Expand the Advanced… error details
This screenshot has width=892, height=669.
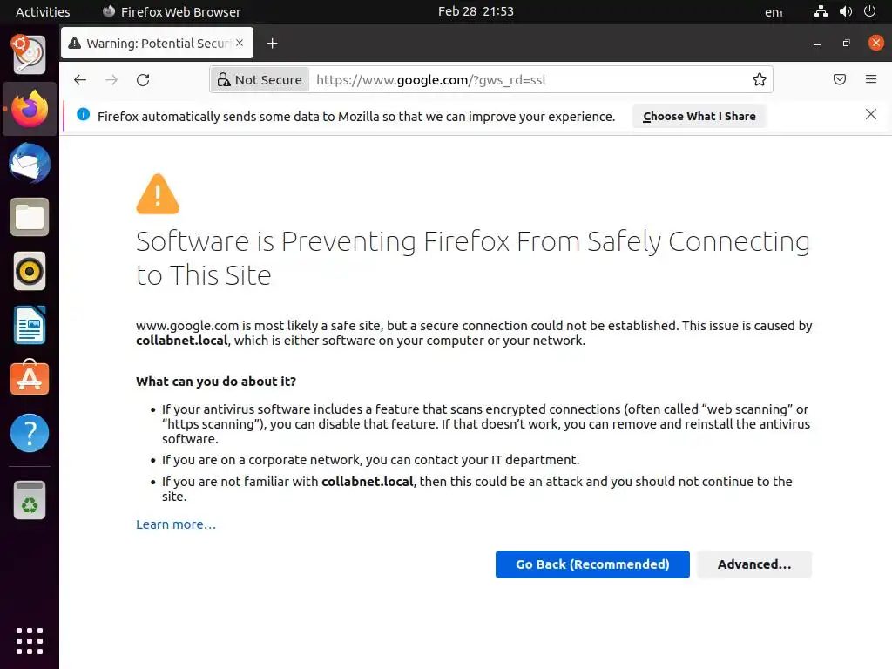pyautogui.click(x=754, y=564)
